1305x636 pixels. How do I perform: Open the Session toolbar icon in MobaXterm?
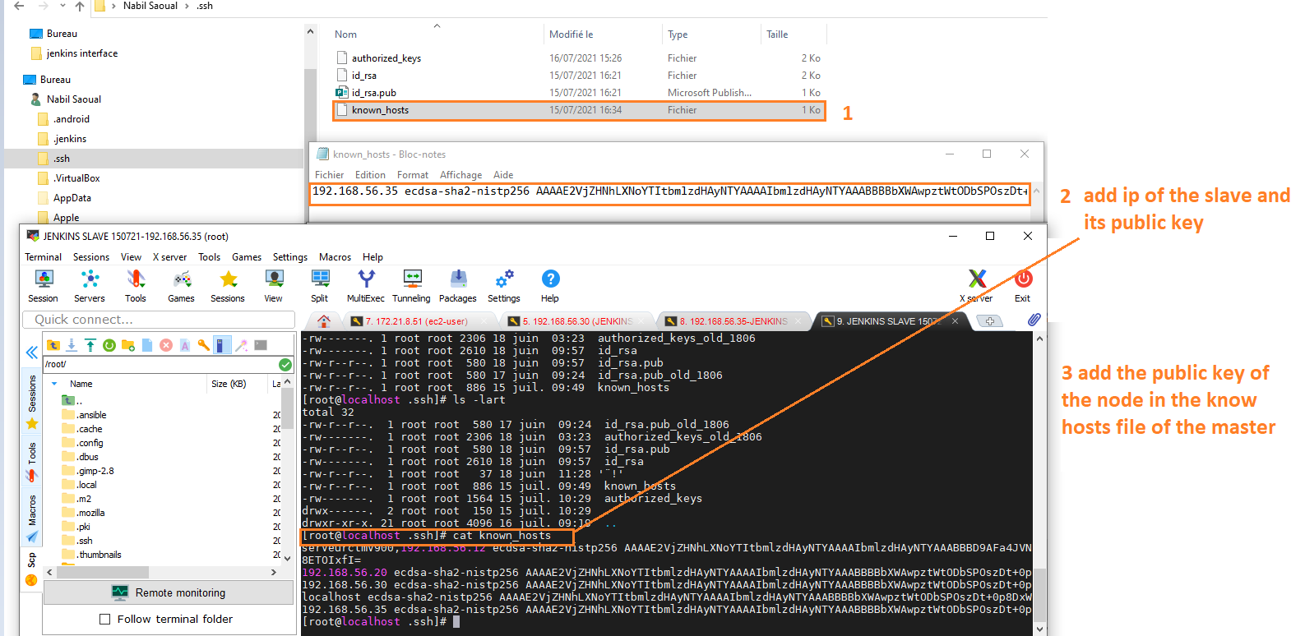pyautogui.click(x=44, y=286)
